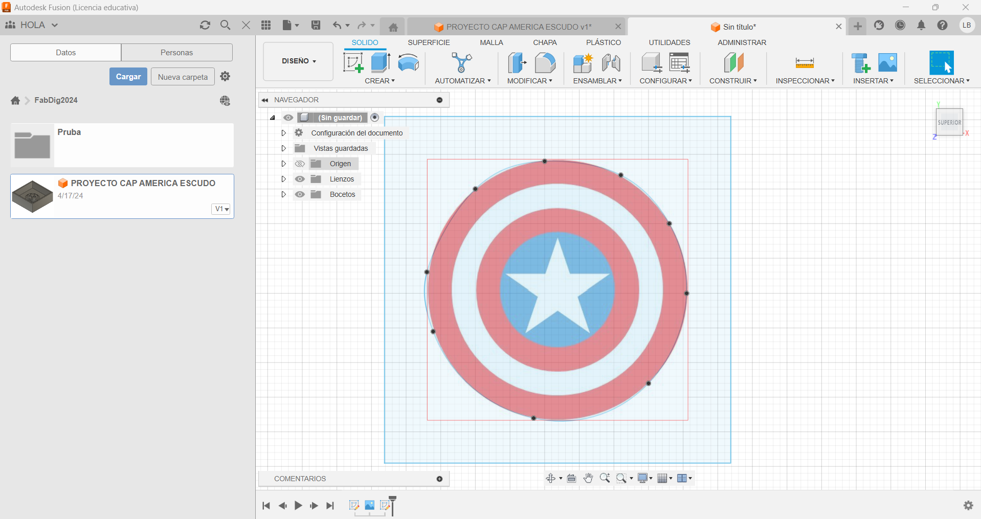Viewport: 981px width, 519px height.
Task: Click the Home view icon
Action: coord(393,27)
